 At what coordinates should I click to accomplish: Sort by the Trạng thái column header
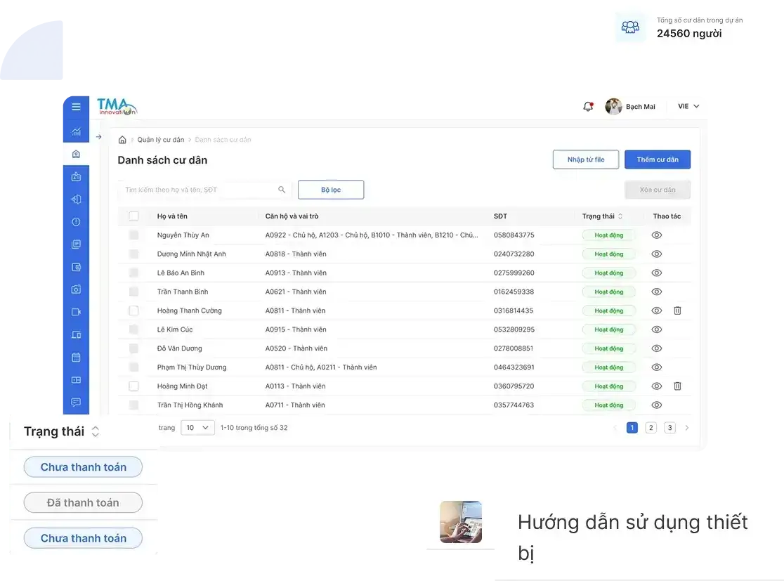point(602,216)
